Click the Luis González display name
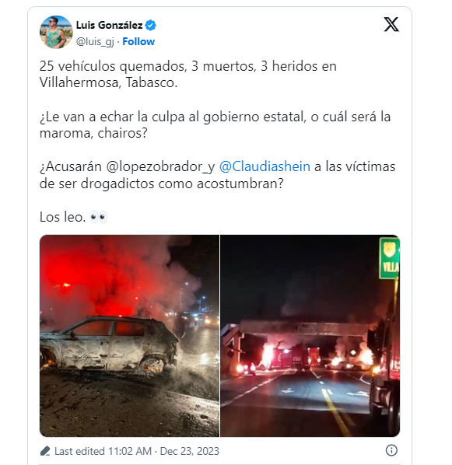452x465 pixels. (x=109, y=25)
